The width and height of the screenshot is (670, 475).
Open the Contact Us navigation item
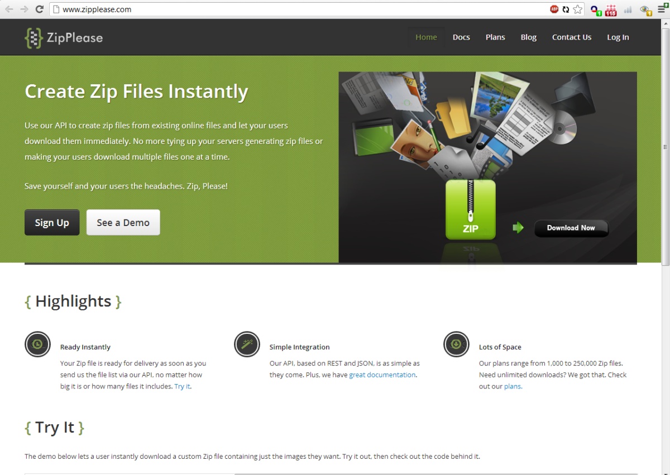coord(572,37)
